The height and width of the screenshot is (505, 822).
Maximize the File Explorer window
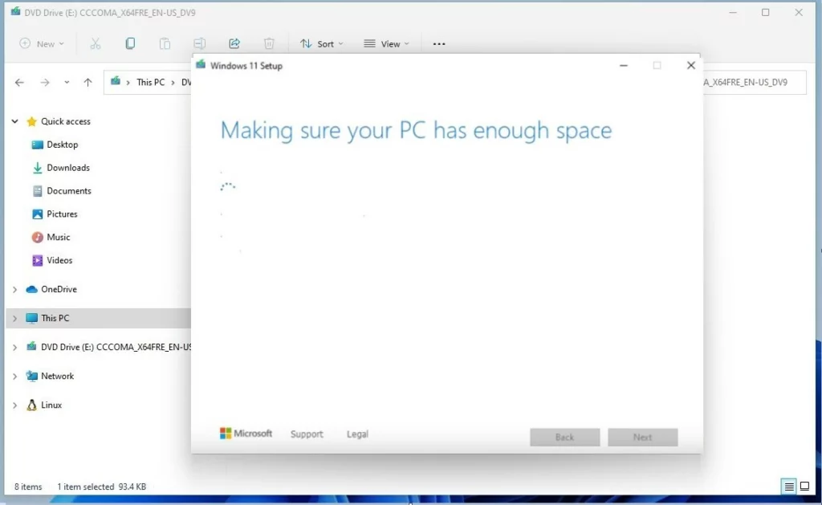[x=765, y=12]
